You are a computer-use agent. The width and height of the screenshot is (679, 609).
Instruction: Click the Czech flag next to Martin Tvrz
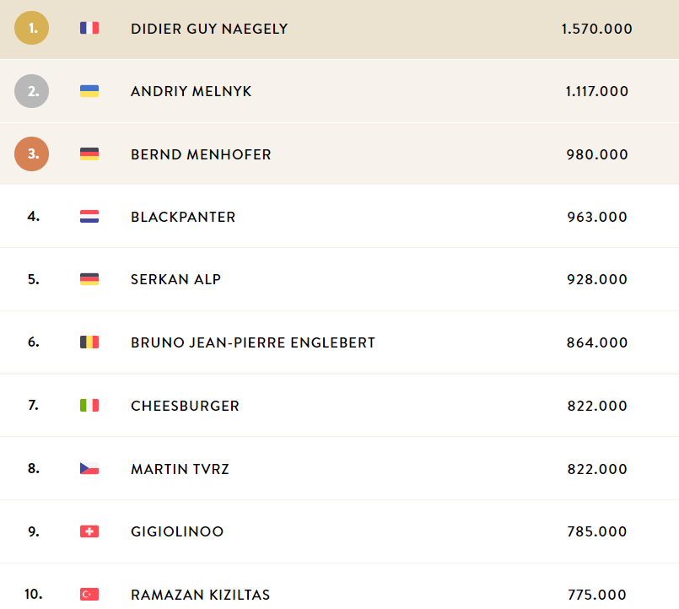coord(89,468)
